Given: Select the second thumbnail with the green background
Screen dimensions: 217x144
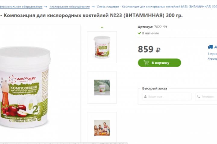Looking at the screenshot, I should coord(102,88).
